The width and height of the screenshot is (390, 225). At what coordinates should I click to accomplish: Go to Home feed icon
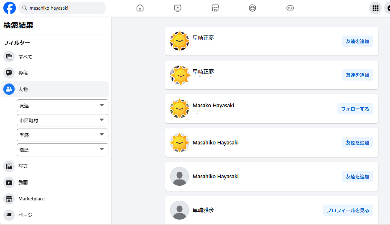click(140, 8)
